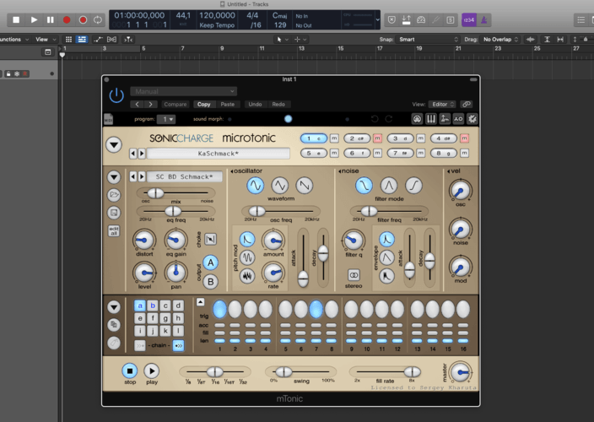
Task: Open the Microtonic main menu arrow
Action: point(114,144)
